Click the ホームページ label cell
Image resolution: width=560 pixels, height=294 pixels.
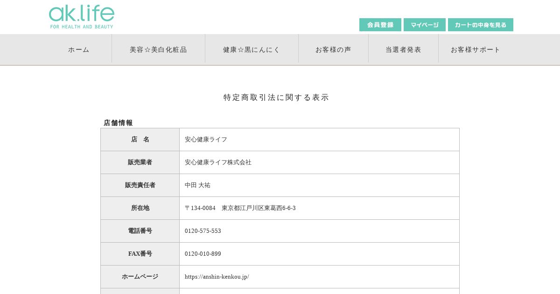(x=140, y=277)
